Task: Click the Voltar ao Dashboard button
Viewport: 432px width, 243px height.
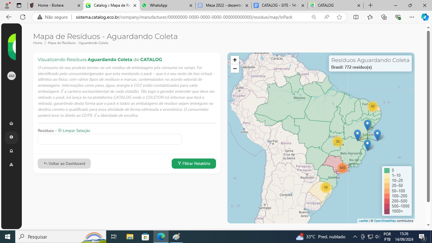Action: [64, 164]
